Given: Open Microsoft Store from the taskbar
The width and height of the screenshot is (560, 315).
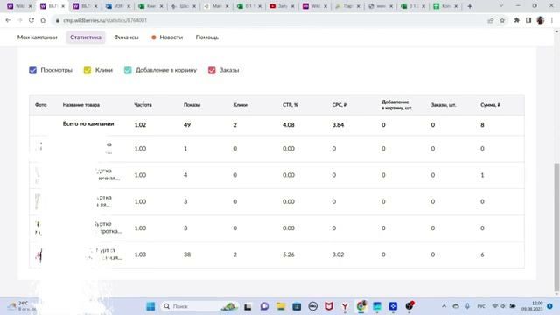Looking at the screenshot, I should pos(297,306).
